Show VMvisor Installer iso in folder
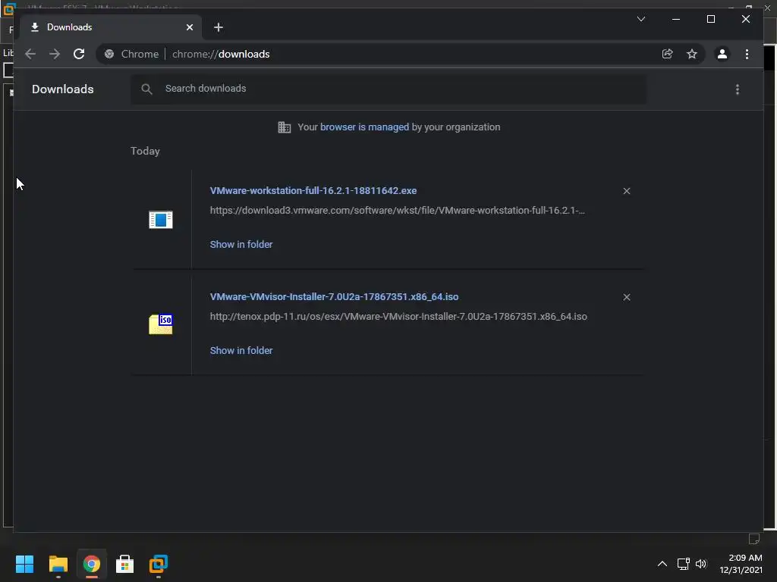Viewport: 777px width, 582px height. pyautogui.click(x=241, y=350)
